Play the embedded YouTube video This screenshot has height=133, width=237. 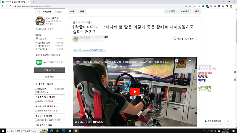click(135, 92)
